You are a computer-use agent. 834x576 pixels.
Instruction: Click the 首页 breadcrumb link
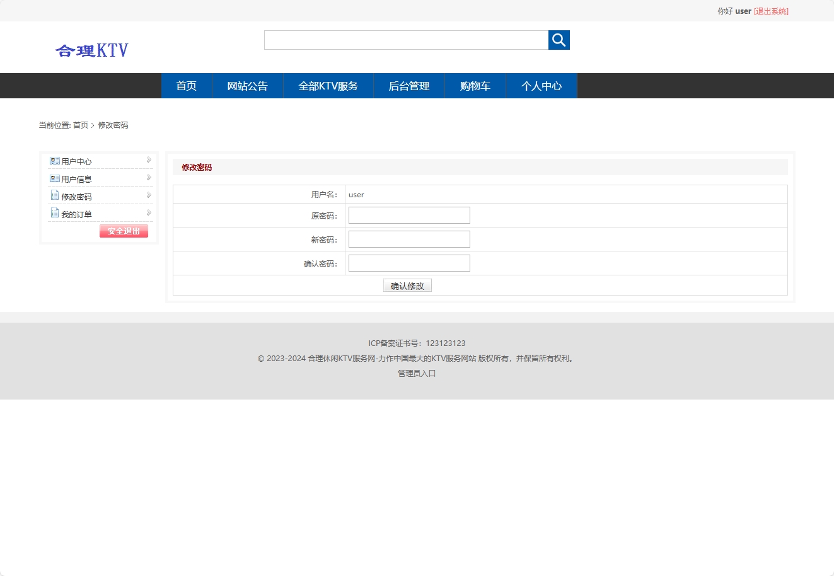[x=80, y=125]
